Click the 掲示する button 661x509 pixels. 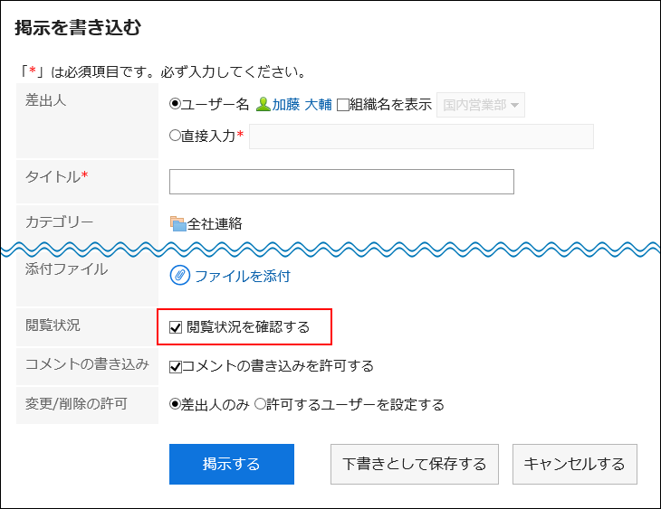click(232, 464)
